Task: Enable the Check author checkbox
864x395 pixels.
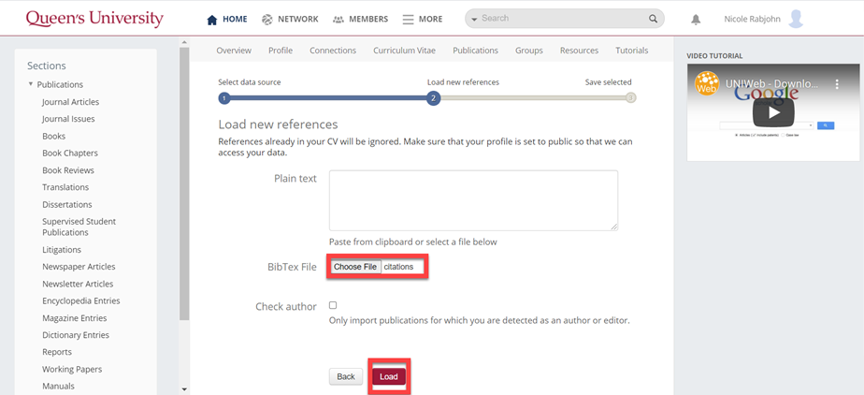Action: coord(333,305)
